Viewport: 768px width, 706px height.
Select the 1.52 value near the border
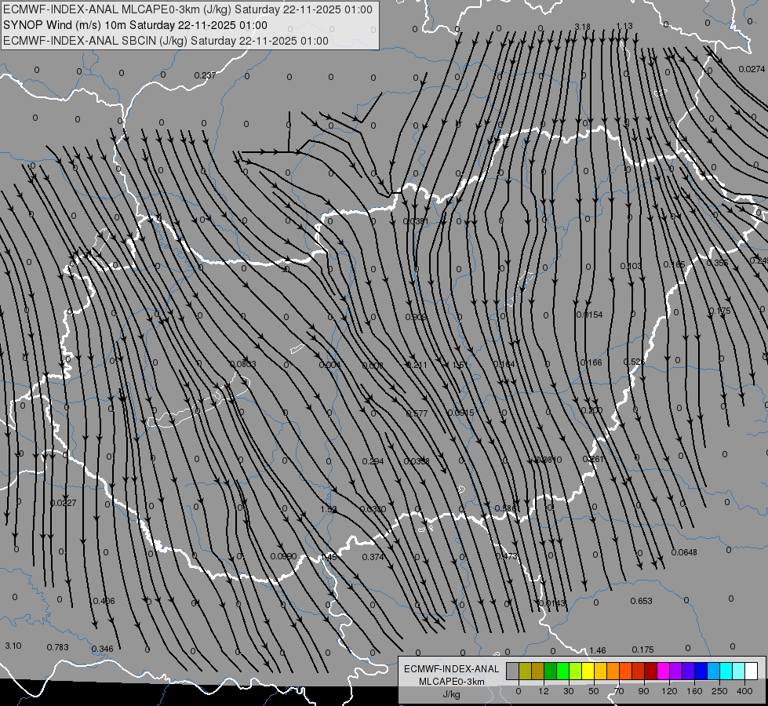point(329,510)
